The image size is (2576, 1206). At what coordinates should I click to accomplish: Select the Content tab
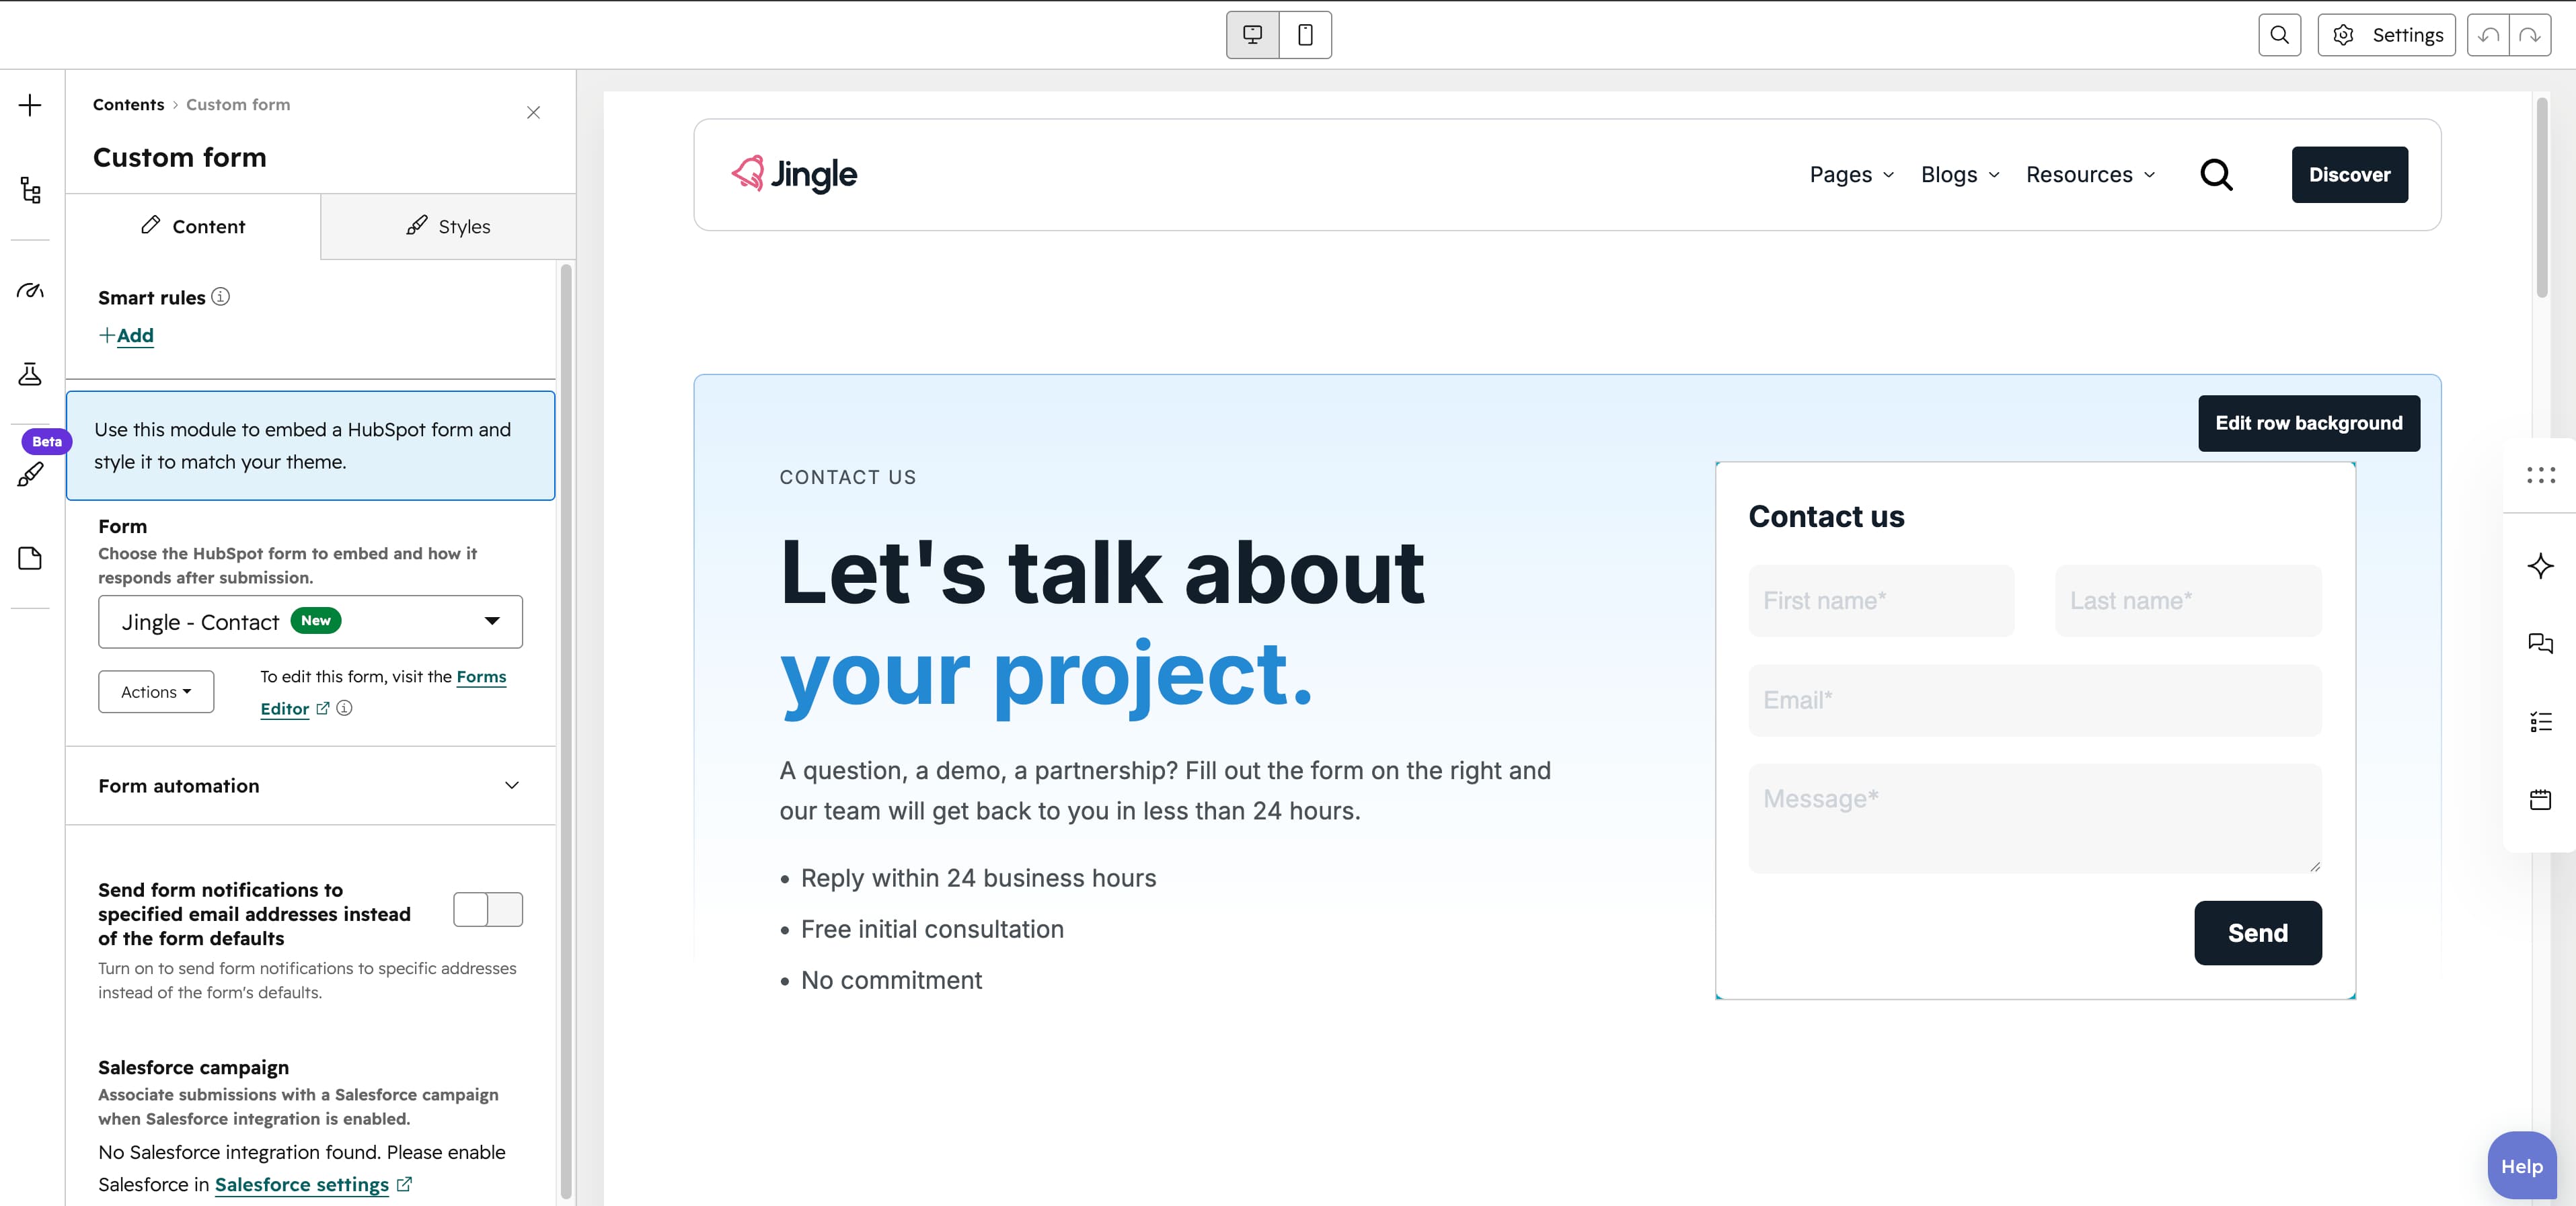pos(193,227)
